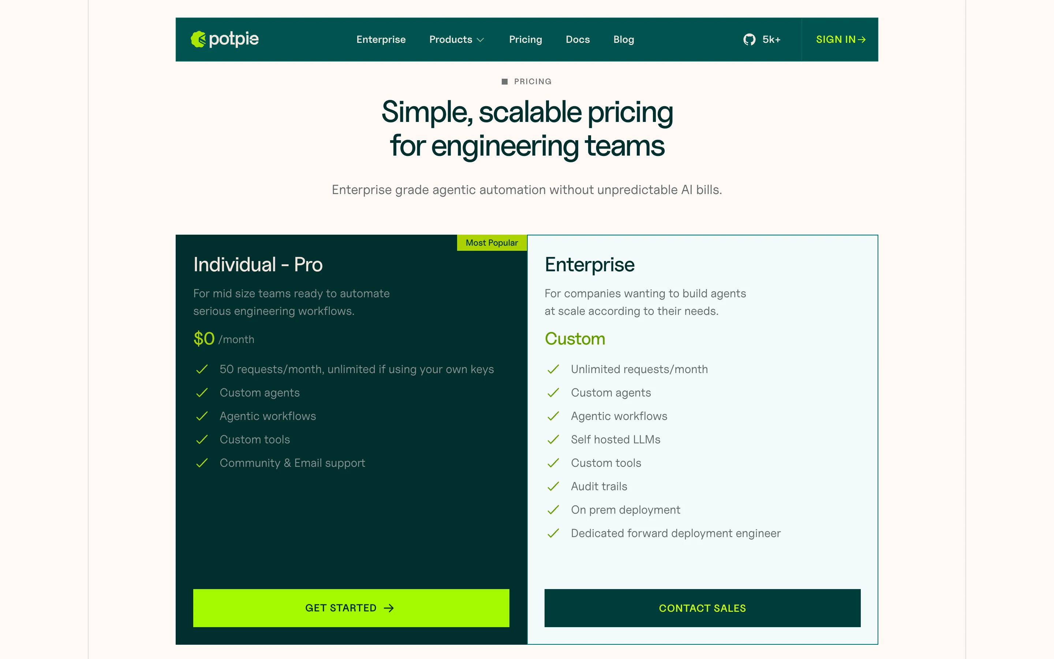The height and width of the screenshot is (659, 1054).
Task: Open the GitHub repository icon
Action: [x=749, y=40]
